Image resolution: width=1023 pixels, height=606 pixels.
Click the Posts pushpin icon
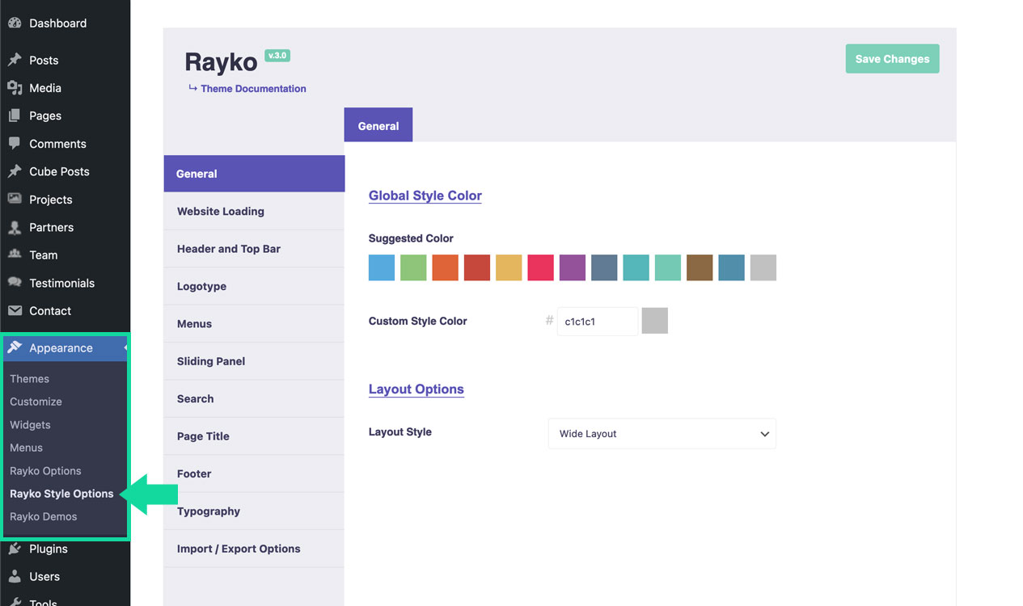click(x=15, y=61)
